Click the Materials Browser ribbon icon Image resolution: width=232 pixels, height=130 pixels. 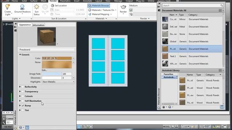(x=90, y=6)
